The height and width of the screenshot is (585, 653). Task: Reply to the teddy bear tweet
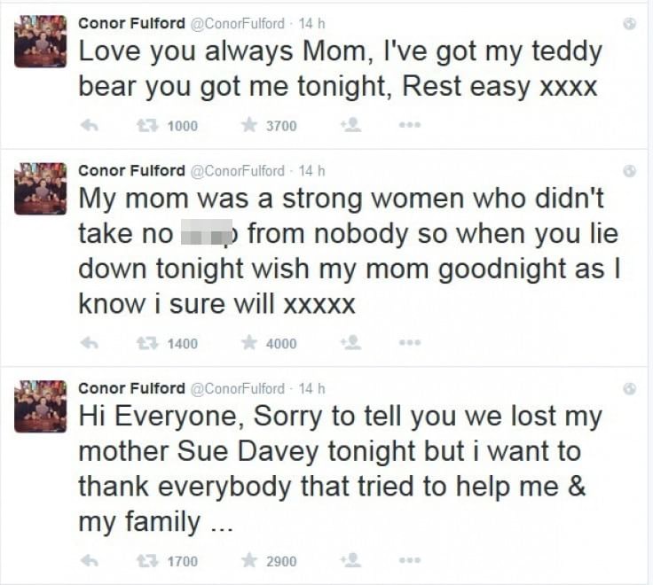click(89, 125)
